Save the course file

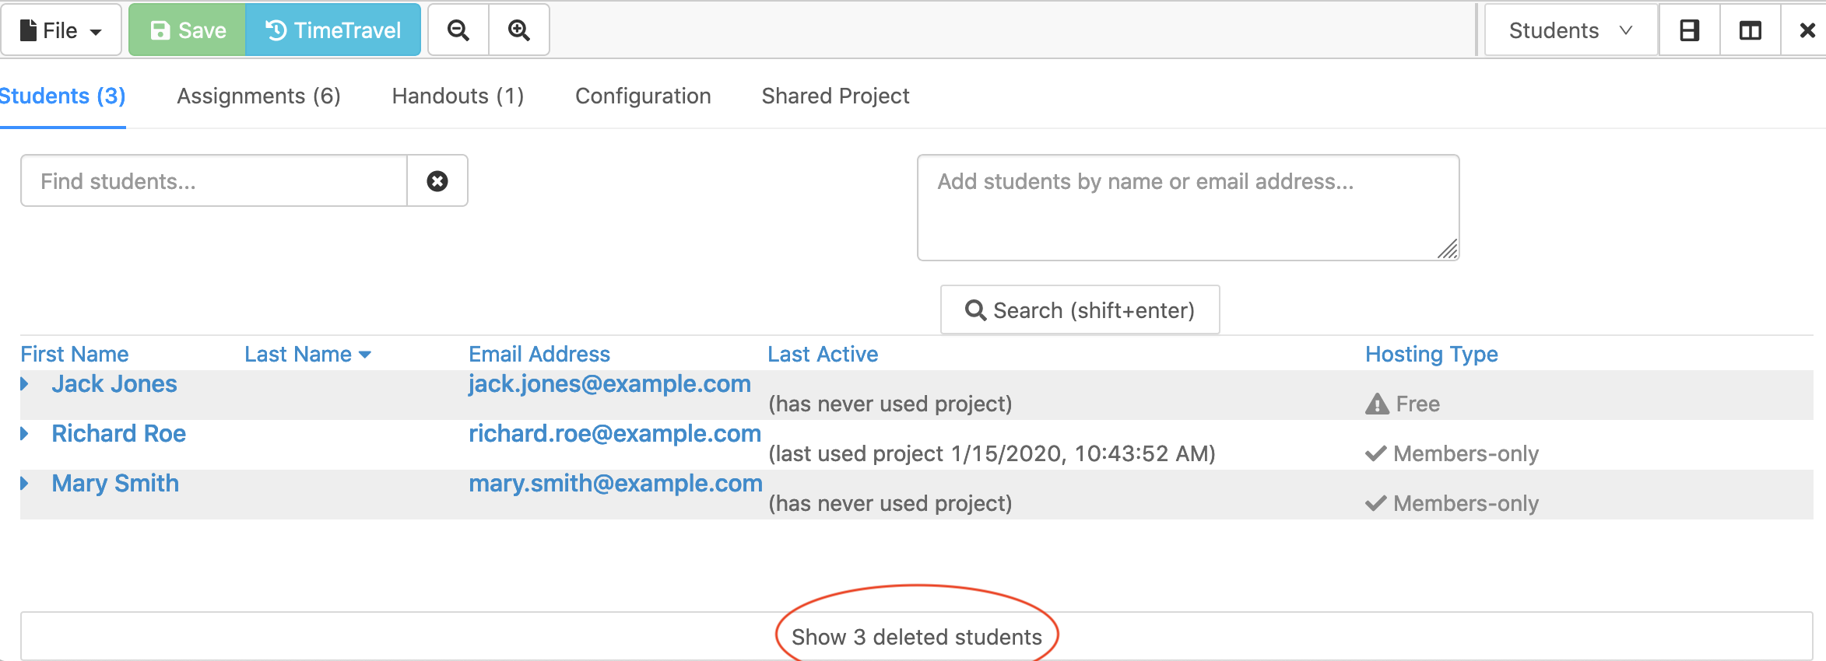pos(188,30)
